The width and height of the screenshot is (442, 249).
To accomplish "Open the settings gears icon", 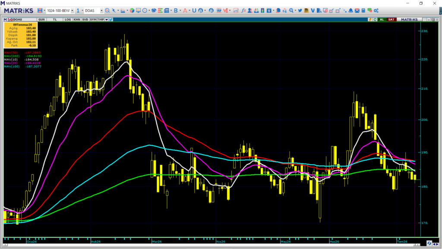I will [376, 10].
